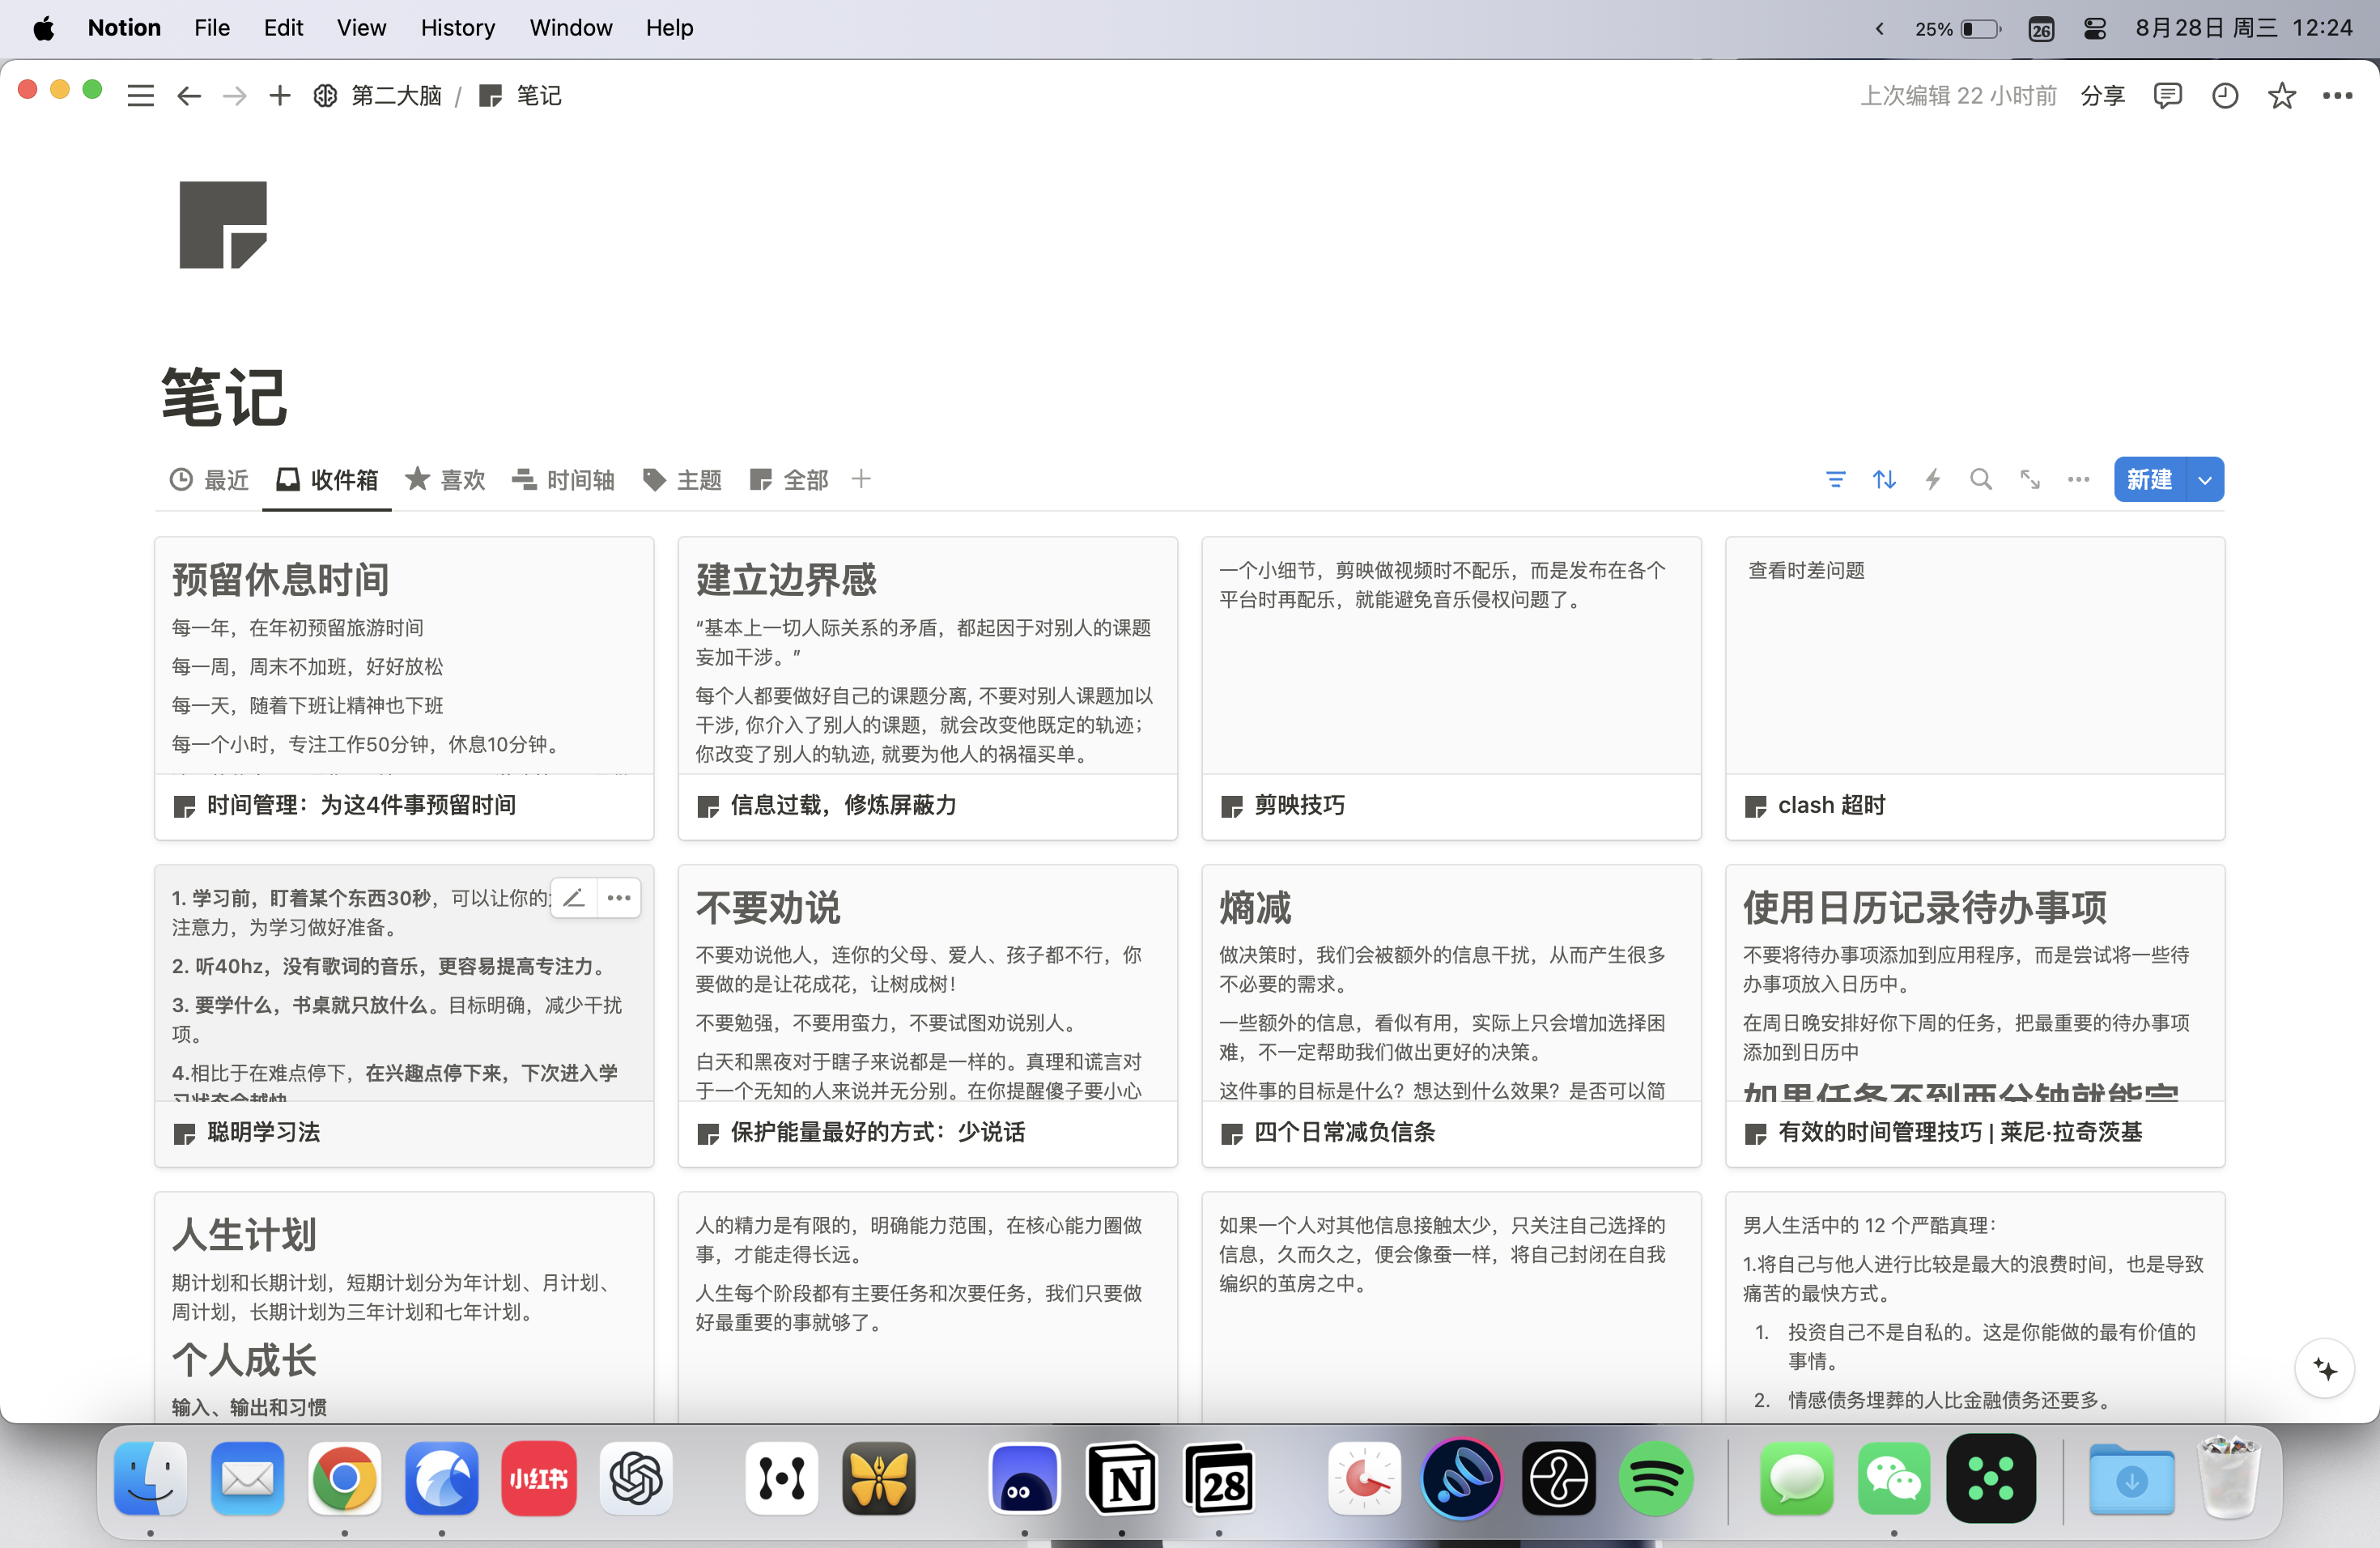The image size is (2380, 1548).
Task: Open the Window menu
Action: tap(570, 28)
